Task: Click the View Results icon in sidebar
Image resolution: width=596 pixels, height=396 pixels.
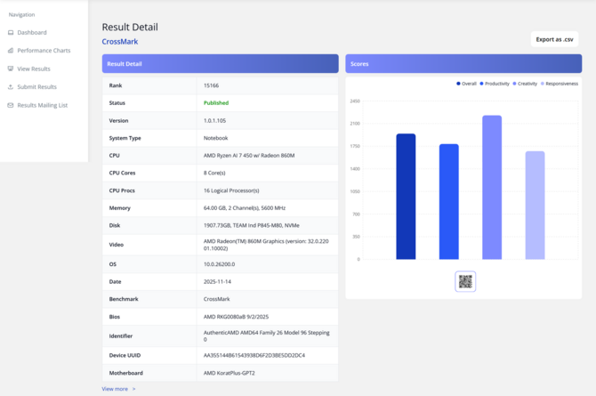Action: click(11, 69)
